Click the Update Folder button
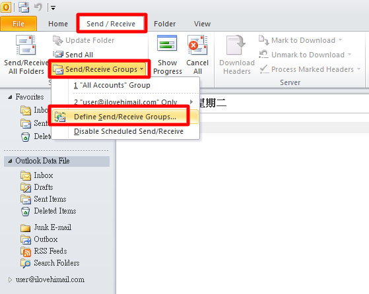The image size is (369, 294). pyautogui.click(x=84, y=40)
